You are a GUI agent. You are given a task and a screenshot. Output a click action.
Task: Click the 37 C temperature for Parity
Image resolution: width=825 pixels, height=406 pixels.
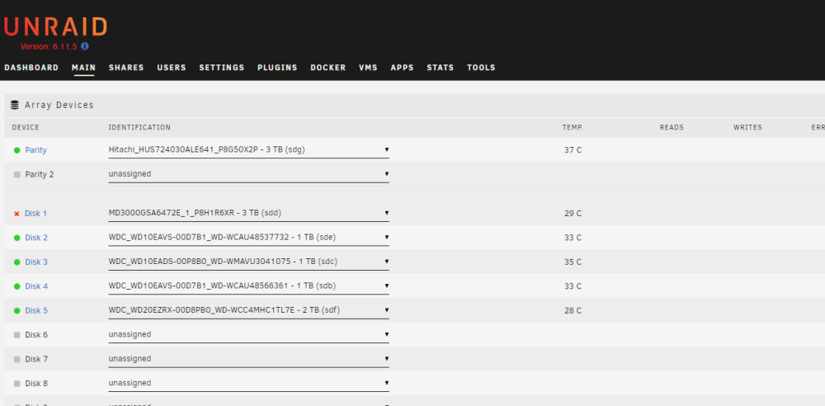pyautogui.click(x=573, y=150)
